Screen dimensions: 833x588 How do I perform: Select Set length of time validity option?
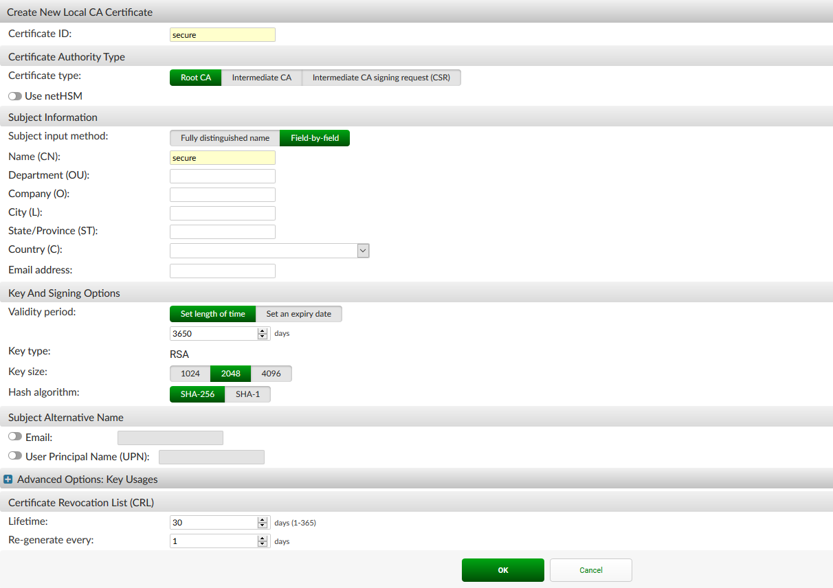point(212,314)
